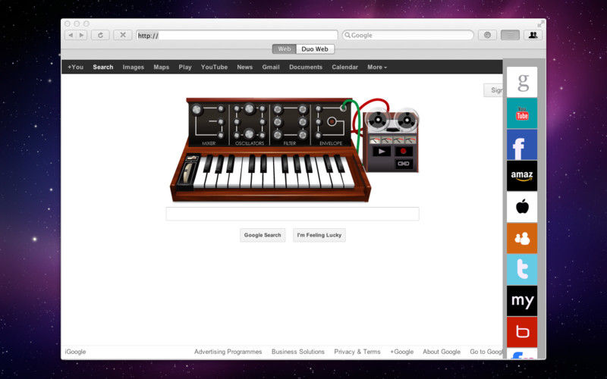This screenshot has height=379, width=607.
Task: Open Gmail in the Google bar
Action: [271, 67]
